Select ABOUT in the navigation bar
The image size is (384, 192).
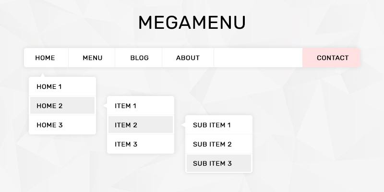pyautogui.click(x=188, y=58)
